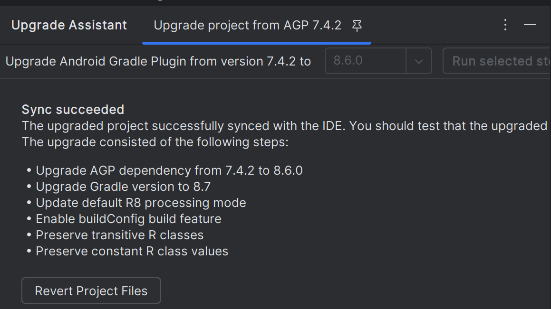
Task: Select the Update default R8 processing mode step
Action: 141,203
